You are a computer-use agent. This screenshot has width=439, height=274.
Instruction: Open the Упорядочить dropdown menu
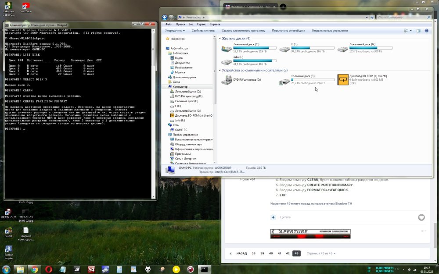click(175, 31)
